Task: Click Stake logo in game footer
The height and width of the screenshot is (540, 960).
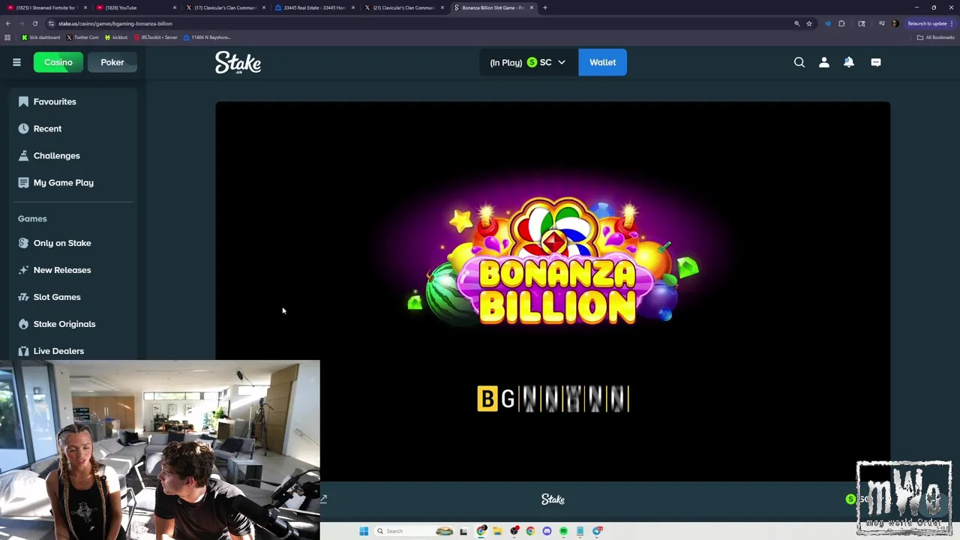Action: [x=553, y=499]
